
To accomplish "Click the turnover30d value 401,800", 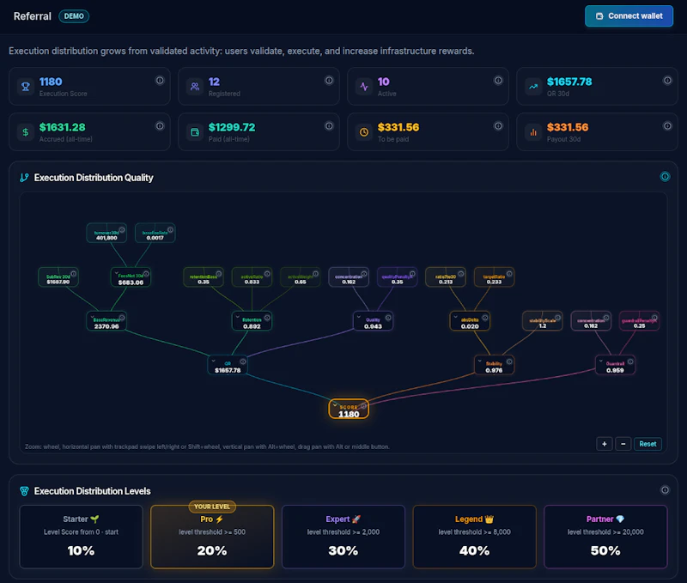I will coord(106,238).
